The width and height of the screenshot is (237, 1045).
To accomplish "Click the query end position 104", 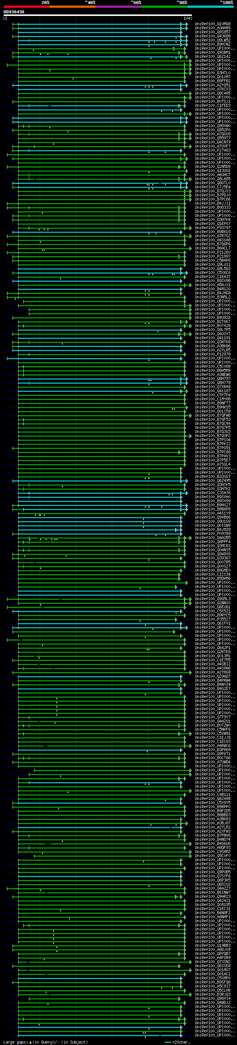I will [x=187, y=19].
